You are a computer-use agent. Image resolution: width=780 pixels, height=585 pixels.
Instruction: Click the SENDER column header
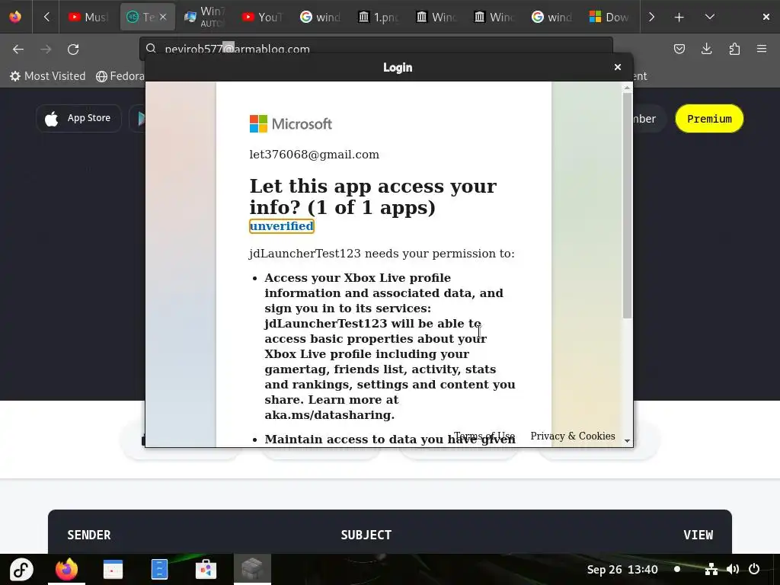click(x=89, y=535)
